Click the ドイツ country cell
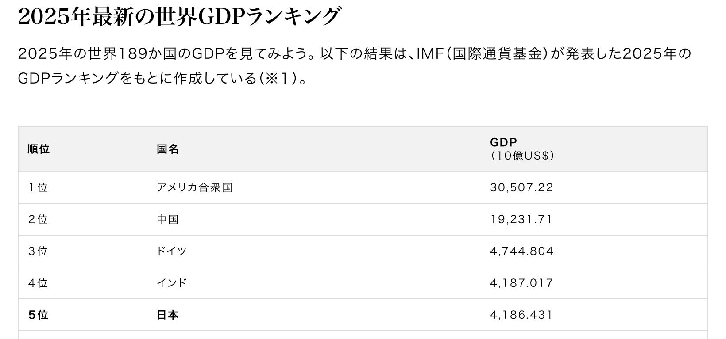 (x=172, y=251)
